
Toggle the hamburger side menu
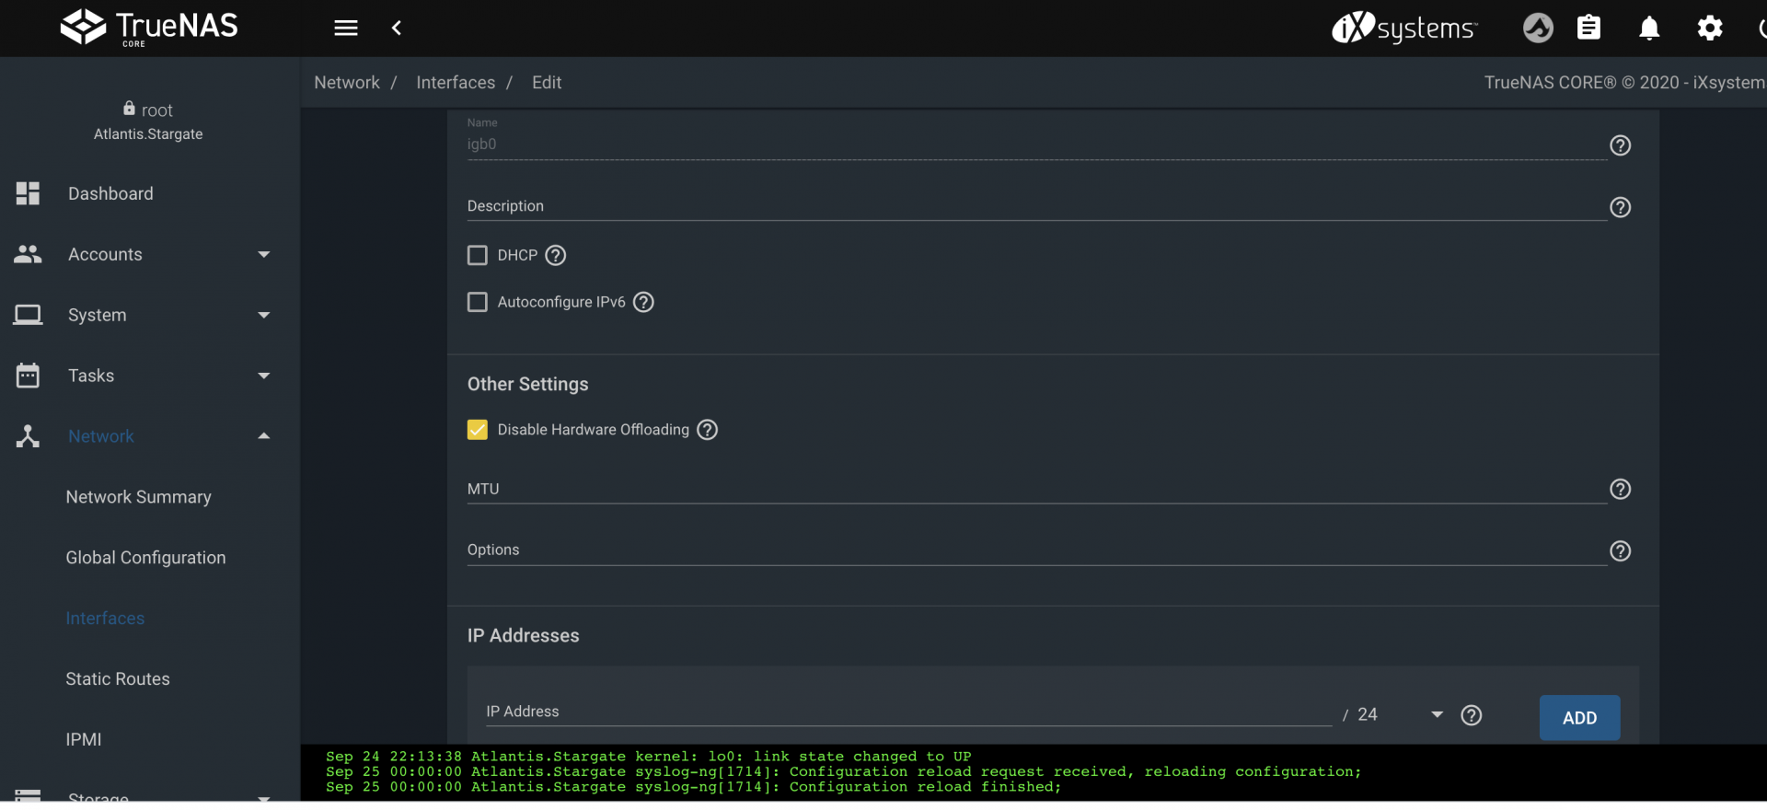coord(346,28)
